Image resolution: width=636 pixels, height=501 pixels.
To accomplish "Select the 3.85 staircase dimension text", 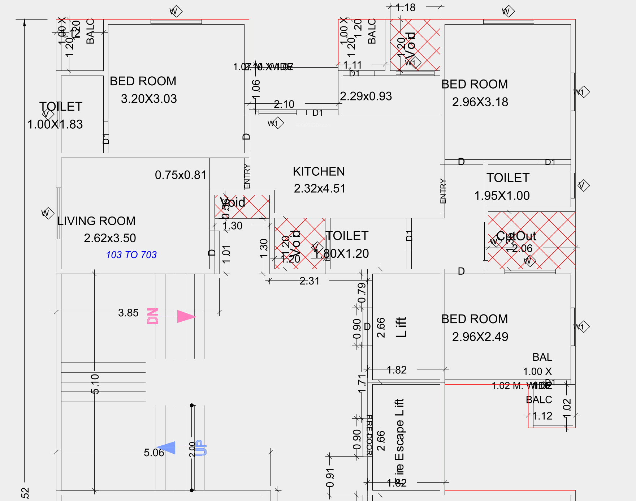I will tap(128, 313).
